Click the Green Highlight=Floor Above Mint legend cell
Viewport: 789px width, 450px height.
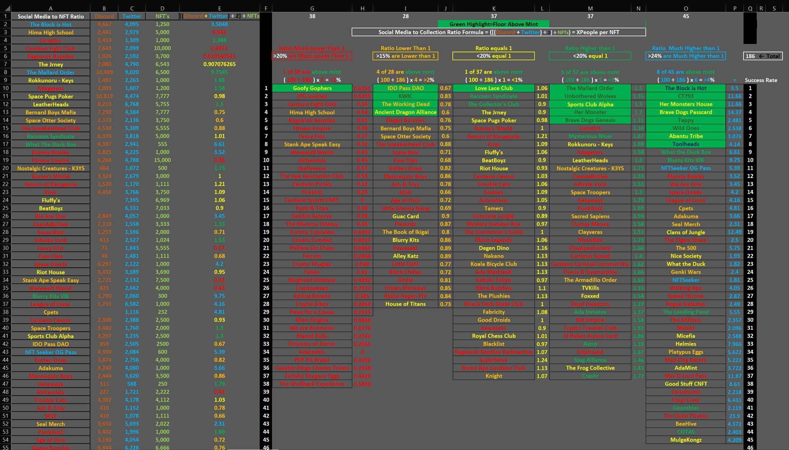[x=494, y=24]
